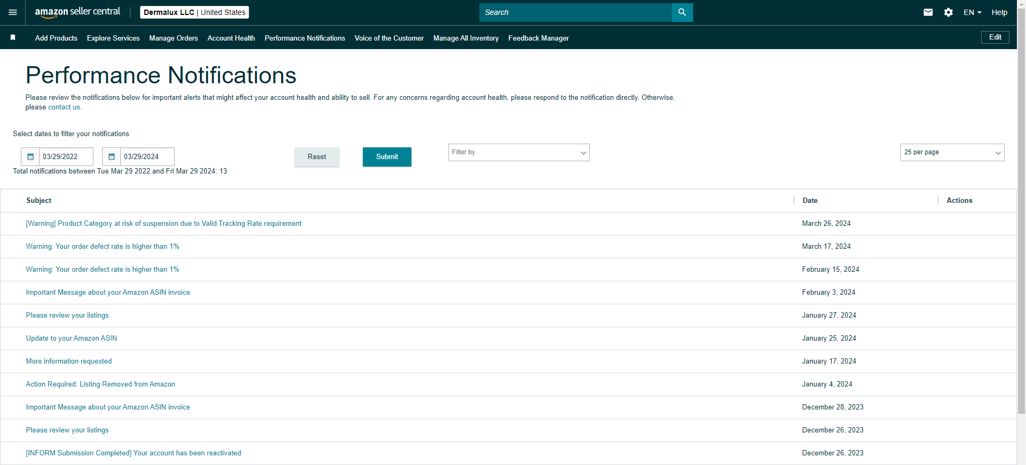
Task: Open the February 3 ASIN invoice message
Action: pyautogui.click(x=108, y=293)
